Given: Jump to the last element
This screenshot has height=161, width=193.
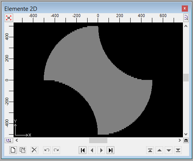Looking at the screenshot, I should pos(110,150).
